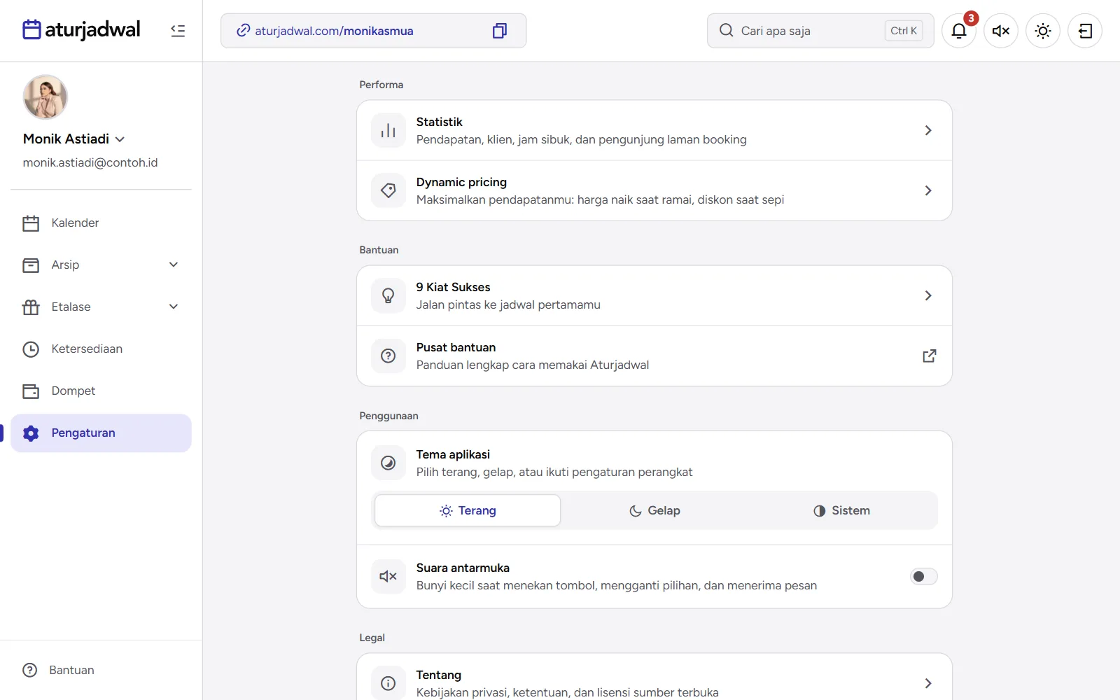This screenshot has width=1120, height=700.
Task: Click the question mark icon beside Pusat bantuan
Action: pyautogui.click(x=388, y=356)
